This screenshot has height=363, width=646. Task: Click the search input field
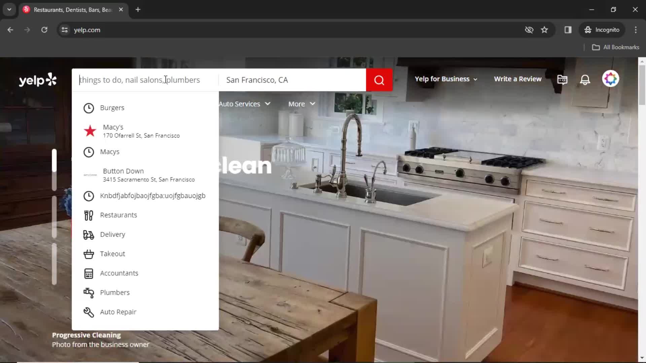coord(146,80)
